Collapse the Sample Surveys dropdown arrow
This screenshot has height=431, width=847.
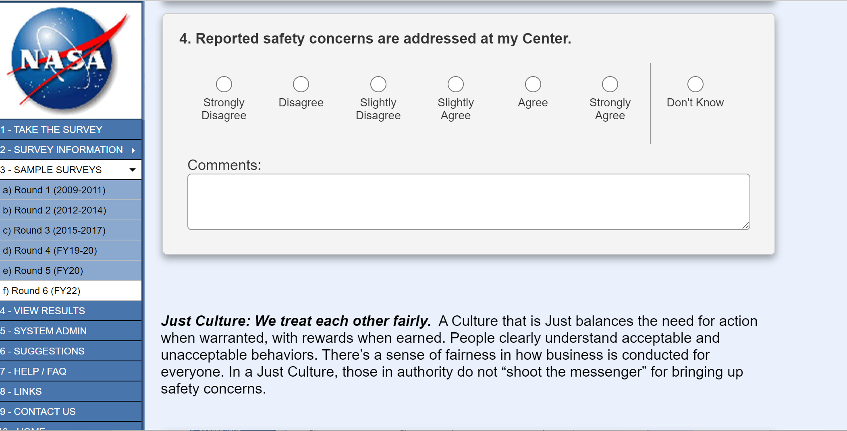point(132,170)
